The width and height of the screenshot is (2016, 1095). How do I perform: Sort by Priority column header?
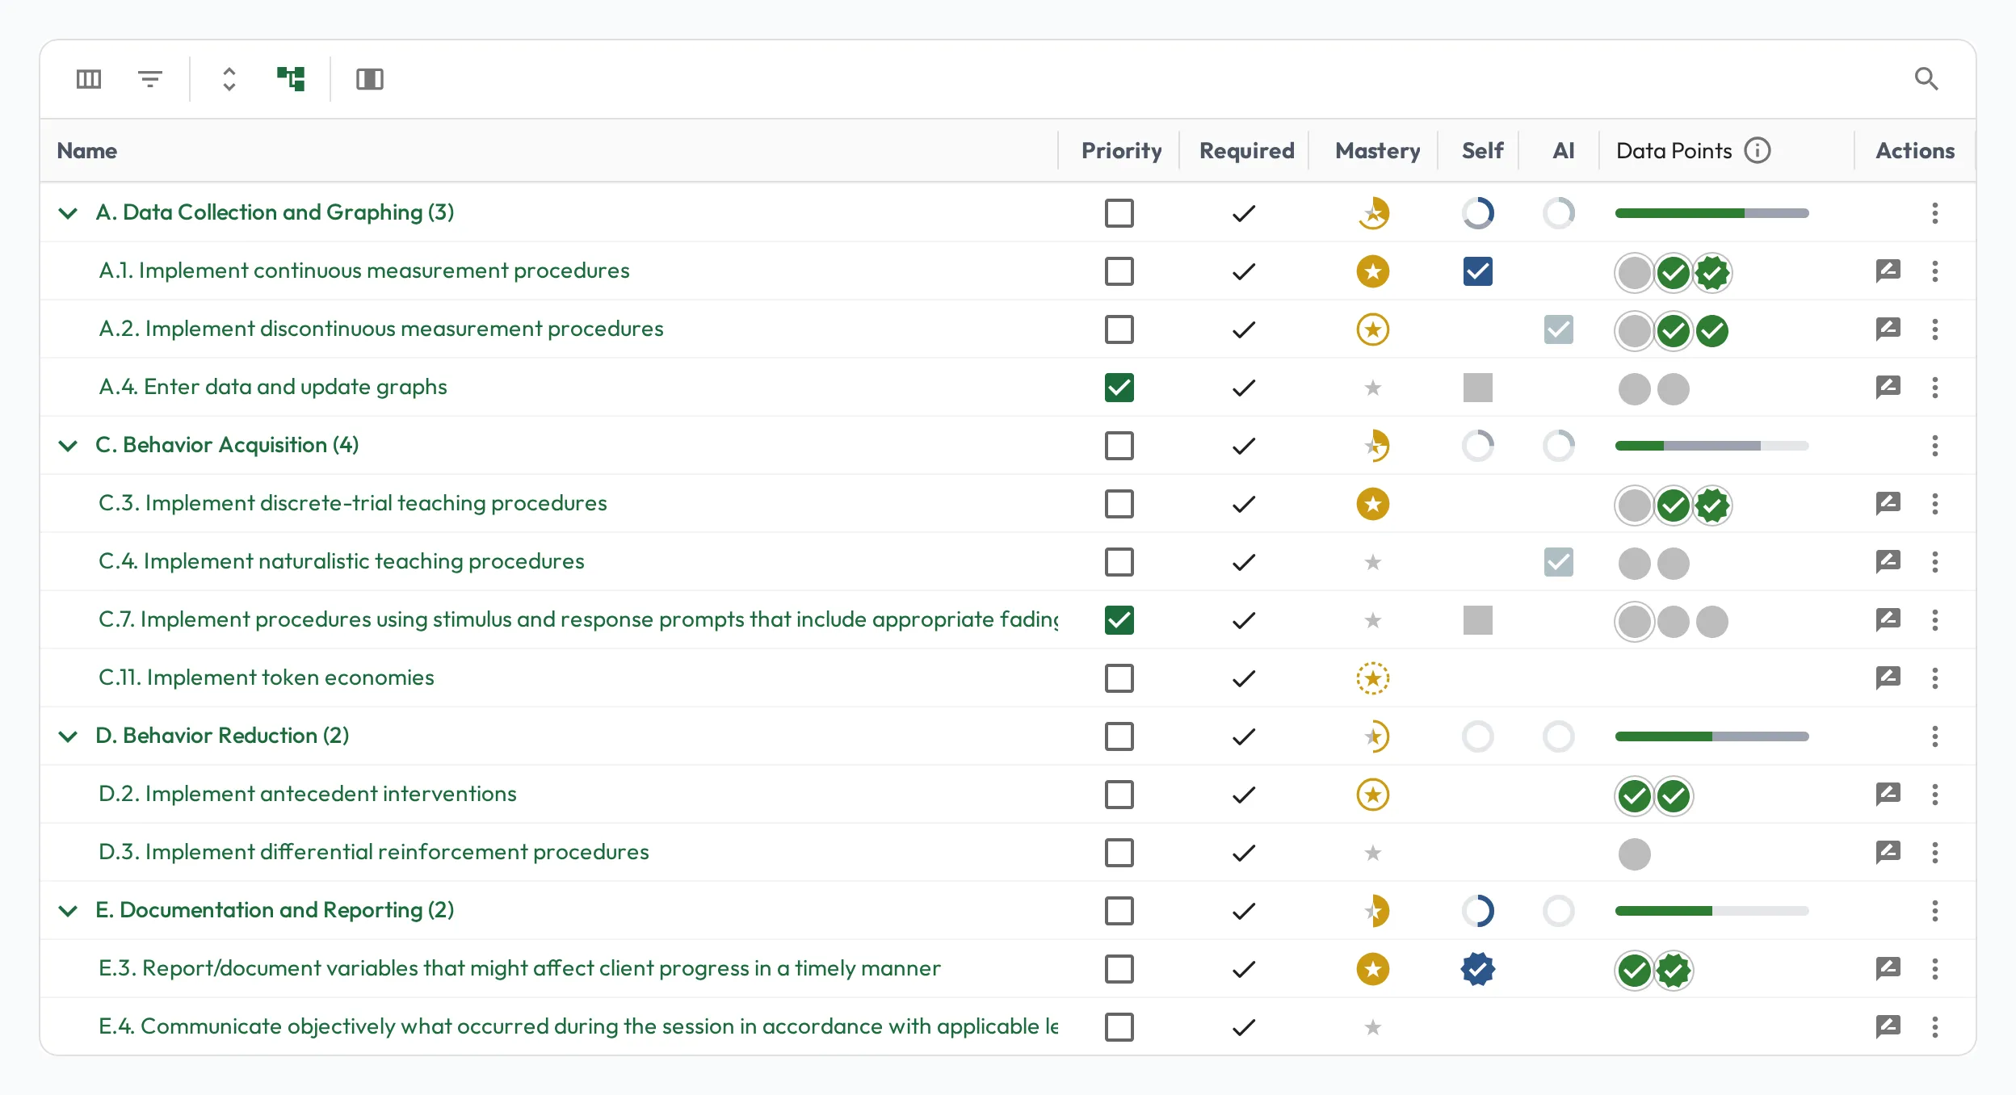[1121, 150]
